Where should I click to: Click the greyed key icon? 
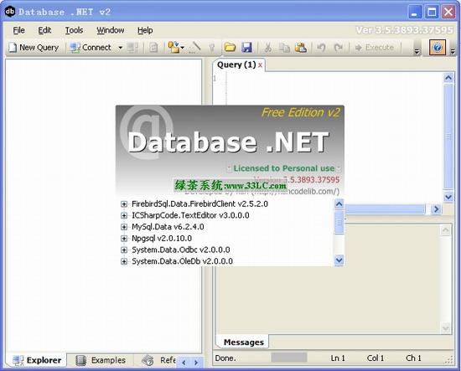click(212, 48)
